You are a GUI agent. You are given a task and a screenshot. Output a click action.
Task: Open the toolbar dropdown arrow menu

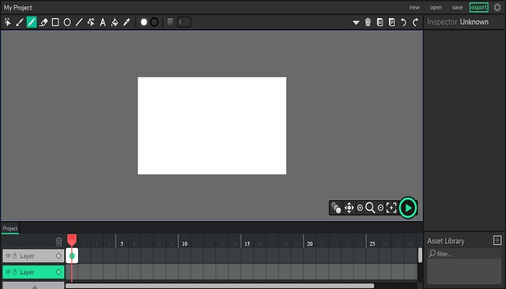pyautogui.click(x=356, y=22)
